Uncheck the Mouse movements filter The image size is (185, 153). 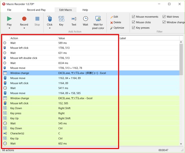[x=133, y=17]
